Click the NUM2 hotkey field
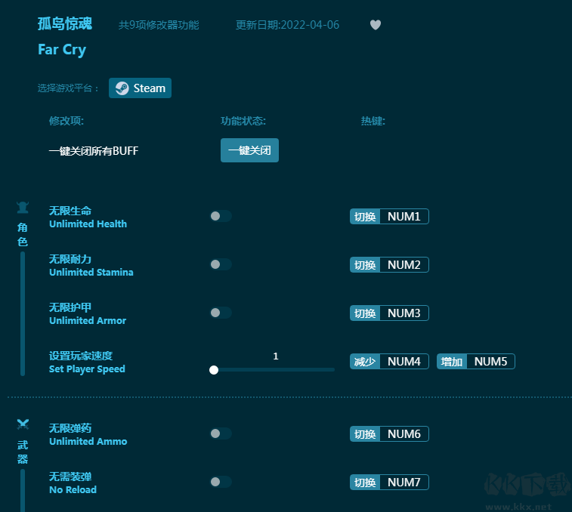The image size is (572, 512). click(x=404, y=265)
